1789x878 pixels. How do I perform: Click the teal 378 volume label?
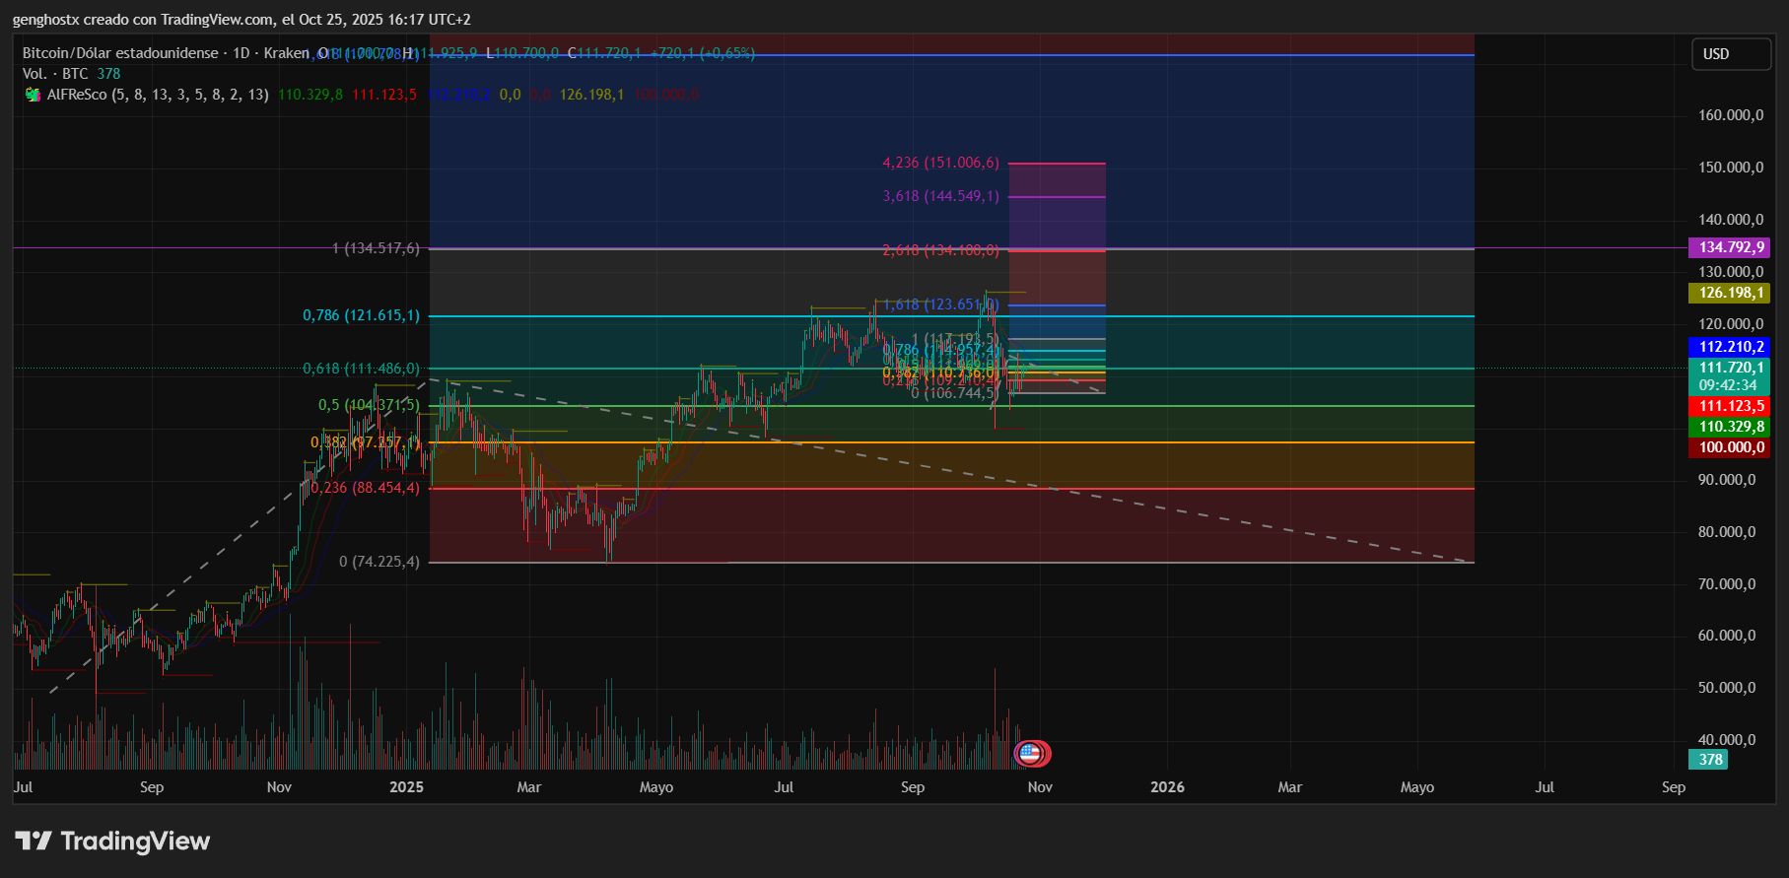tap(1709, 760)
